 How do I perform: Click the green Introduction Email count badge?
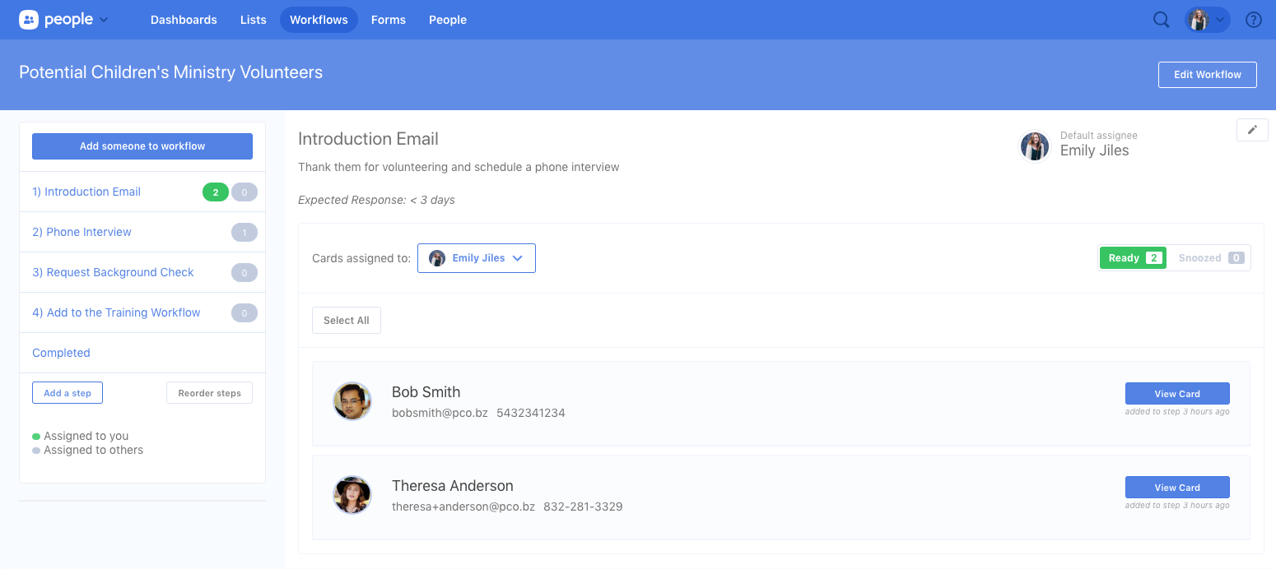click(215, 192)
